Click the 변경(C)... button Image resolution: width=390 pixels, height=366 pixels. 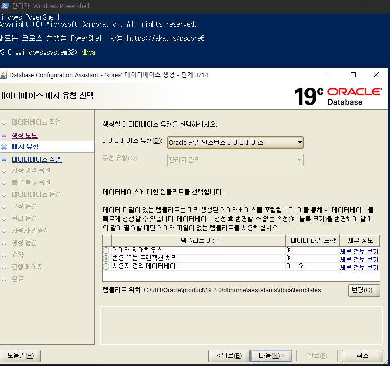pos(364,290)
